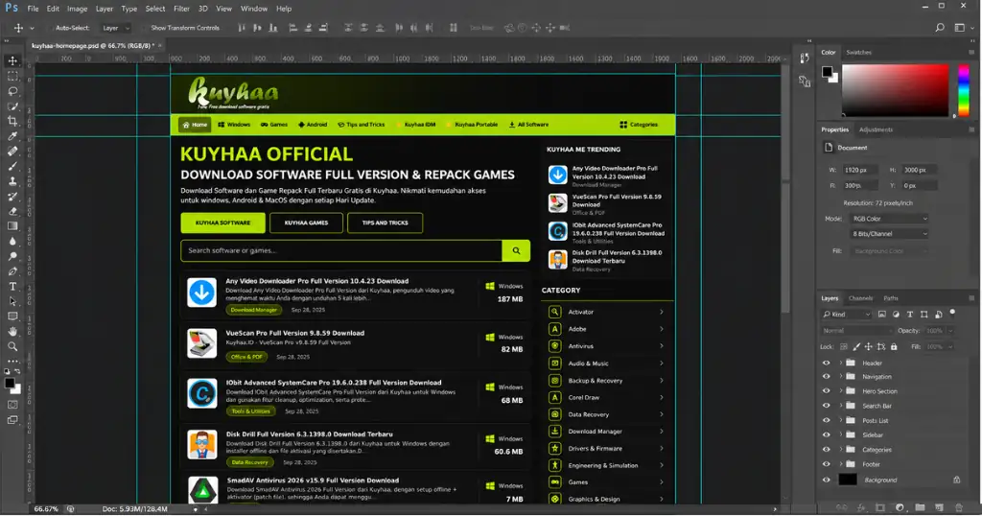Viewport: 982px width, 516px height.
Task: Switch to the Swatches tab
Action: (x=858, y=53)
